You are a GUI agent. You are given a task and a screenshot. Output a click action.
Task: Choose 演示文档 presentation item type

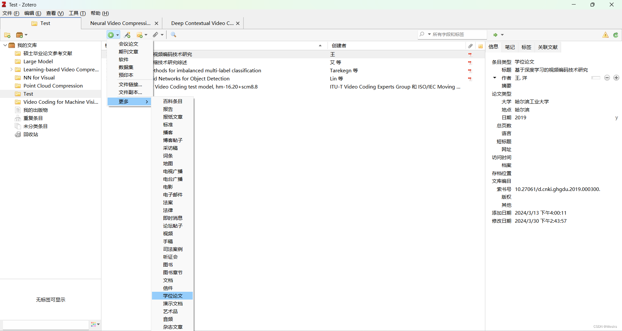(172, 303)
